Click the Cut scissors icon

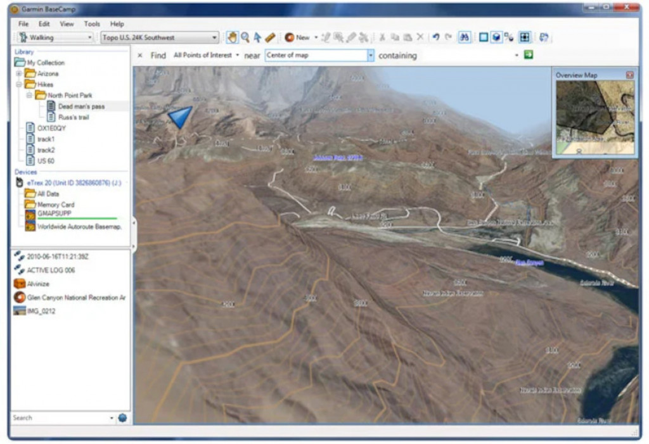coord(382,37)
